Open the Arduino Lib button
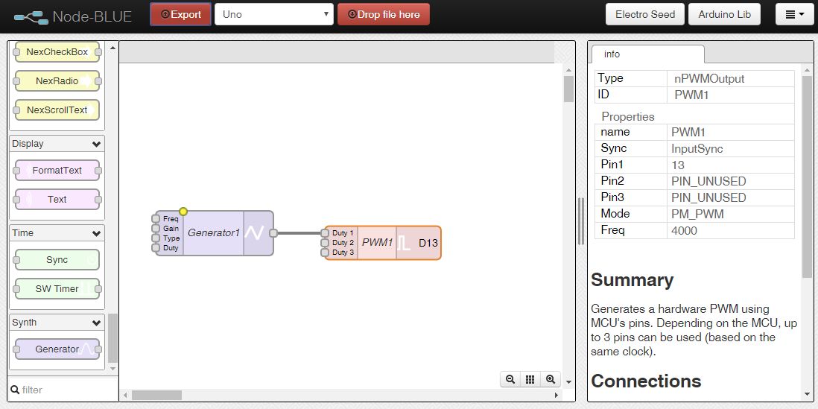 coord(725,15)
